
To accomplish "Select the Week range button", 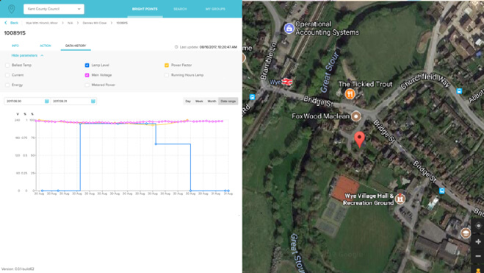I will 199,101.
